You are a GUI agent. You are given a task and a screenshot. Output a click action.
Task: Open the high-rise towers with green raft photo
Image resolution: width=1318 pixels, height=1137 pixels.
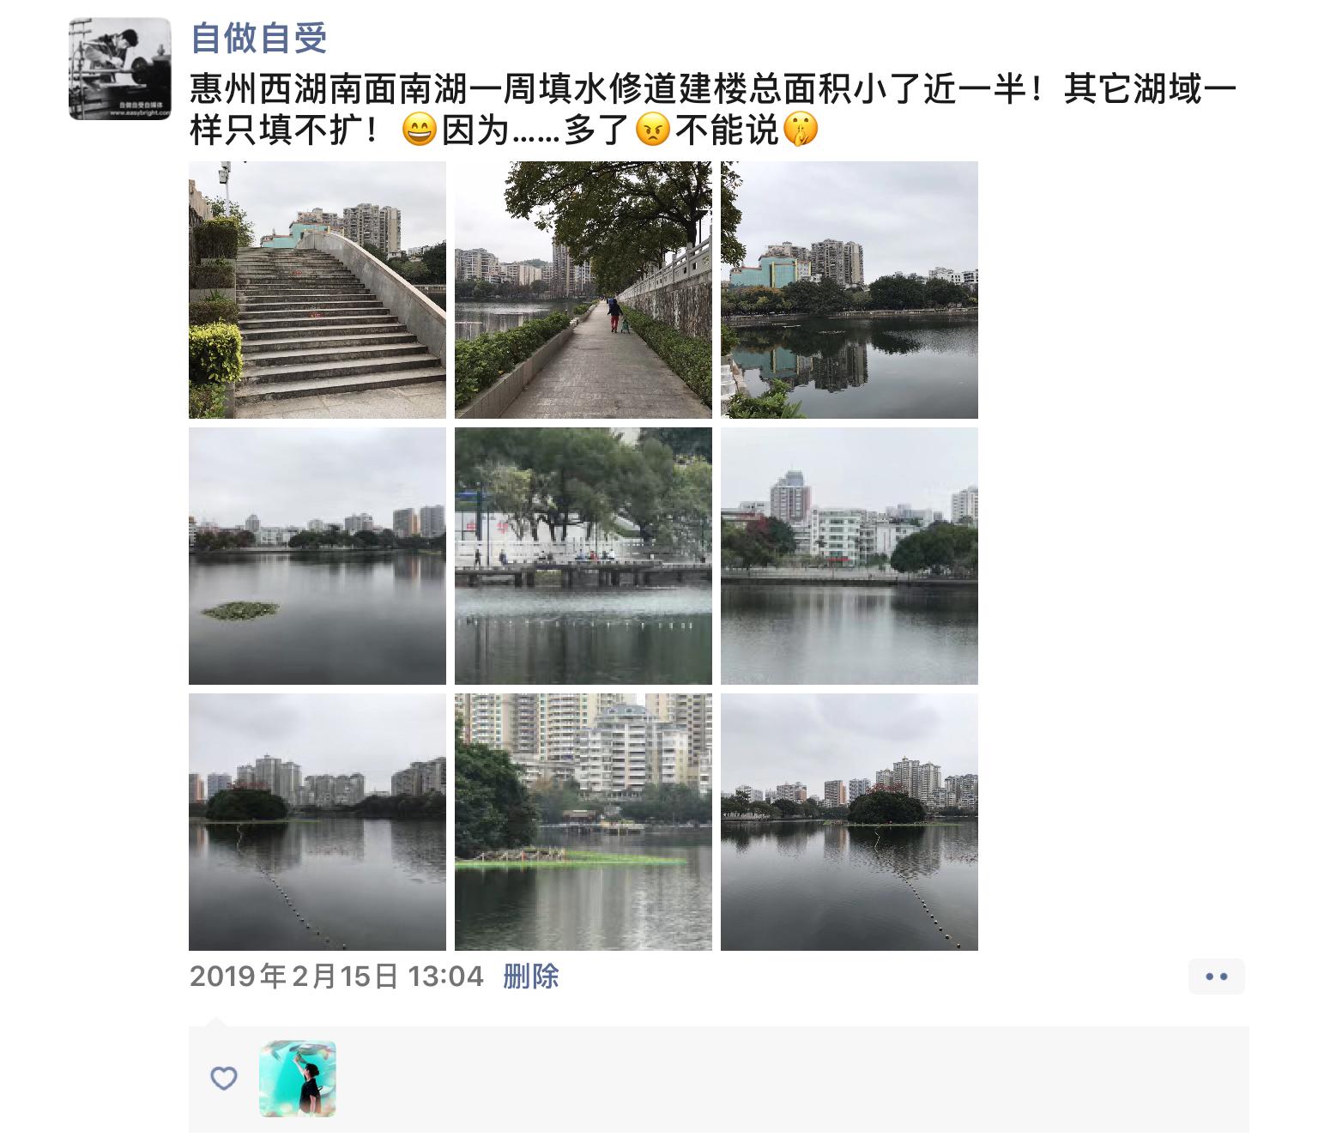click(x=583, y=822)
